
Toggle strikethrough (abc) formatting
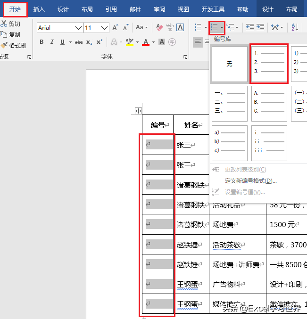79,42
